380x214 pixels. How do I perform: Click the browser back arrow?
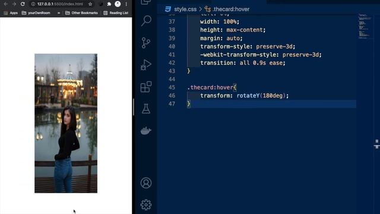pyautogui.click(x=5, y=4)
